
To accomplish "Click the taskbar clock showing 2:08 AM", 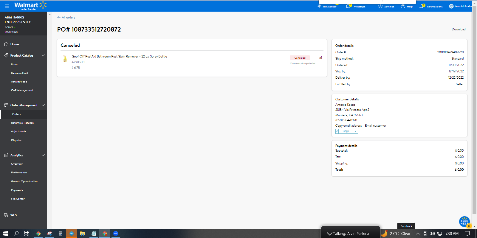I will (452, 234).
